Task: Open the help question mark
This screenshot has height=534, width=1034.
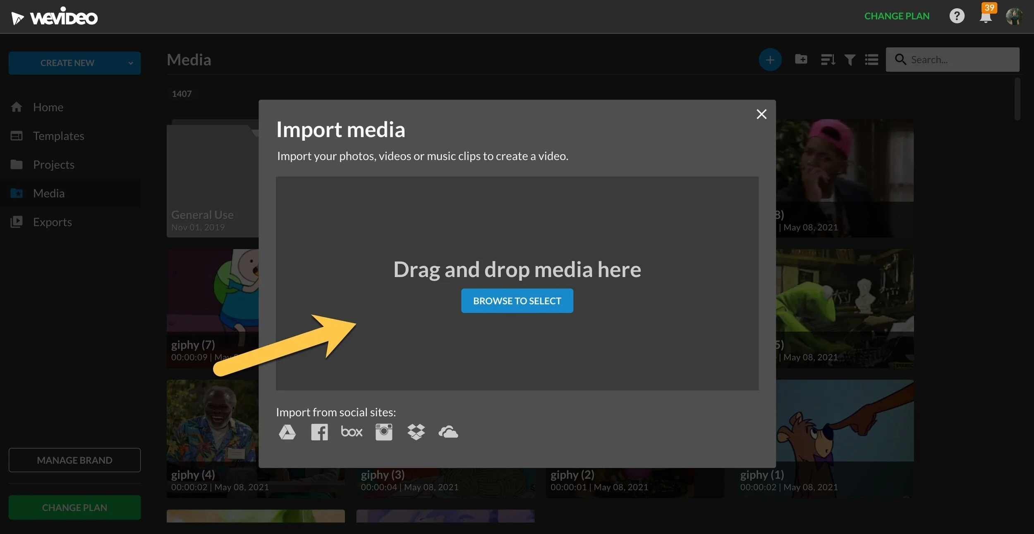Action: coord(956,16)
